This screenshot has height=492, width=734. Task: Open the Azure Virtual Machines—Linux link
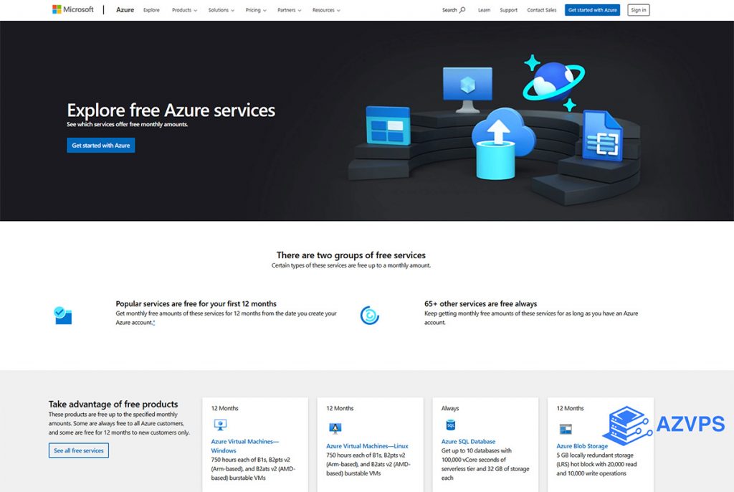(367, 446)
